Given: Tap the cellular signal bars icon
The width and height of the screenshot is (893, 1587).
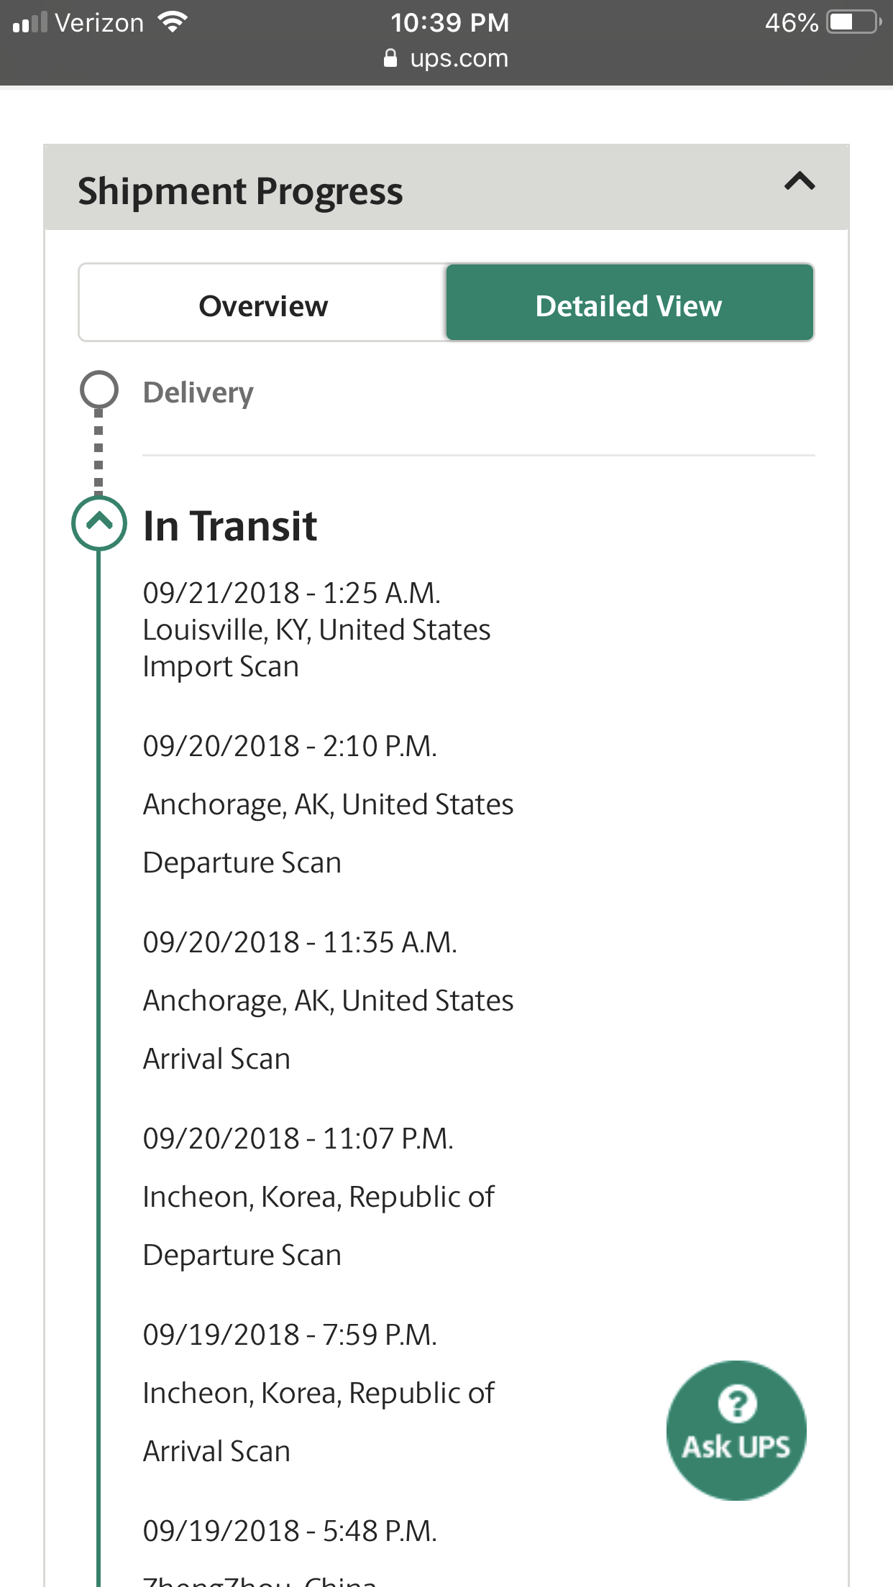Looking at the screenshot, I should (x=30, y=22).
